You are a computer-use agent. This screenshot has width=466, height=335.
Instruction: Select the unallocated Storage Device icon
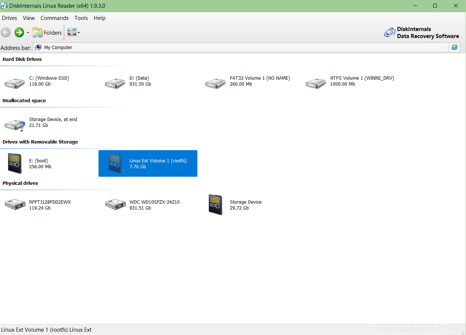tap(15, 125)
